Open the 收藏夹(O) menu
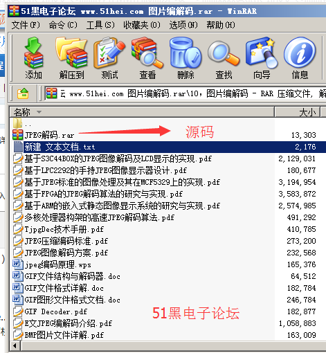Viewport: 326px width, 353px height. pos(142,25)
